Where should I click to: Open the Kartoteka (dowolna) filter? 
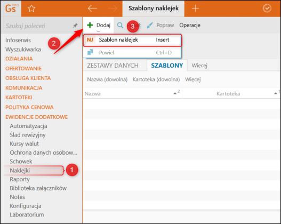click(156, 79)
